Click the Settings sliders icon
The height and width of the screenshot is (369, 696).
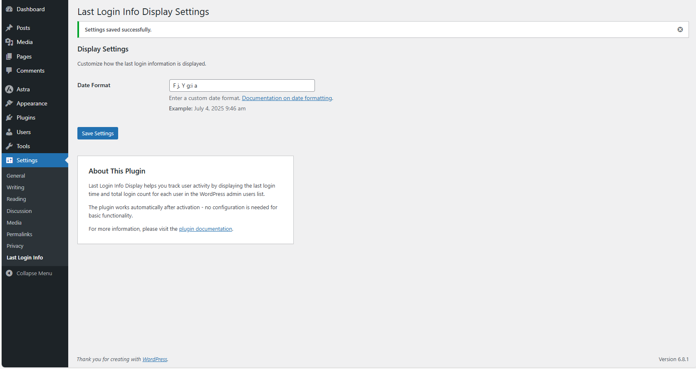tap(9, 160)
